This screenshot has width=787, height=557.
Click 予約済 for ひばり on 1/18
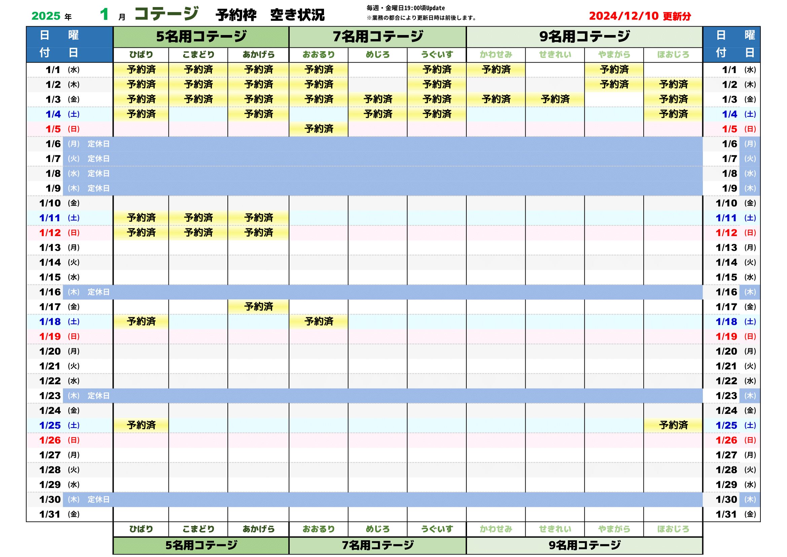[141, 322]
